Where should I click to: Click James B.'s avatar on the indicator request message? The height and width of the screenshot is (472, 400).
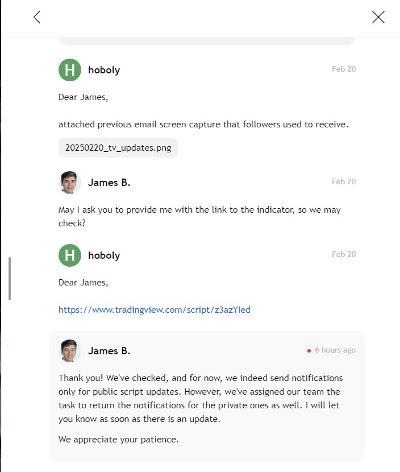click(x=70, y=183)
